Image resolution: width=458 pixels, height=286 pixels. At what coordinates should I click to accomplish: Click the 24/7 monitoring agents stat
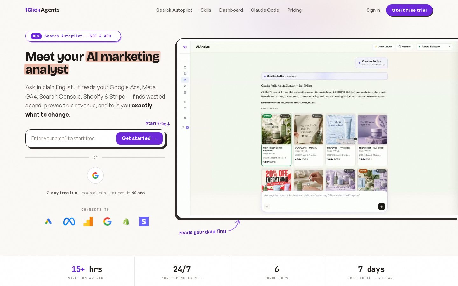(182, 272)
